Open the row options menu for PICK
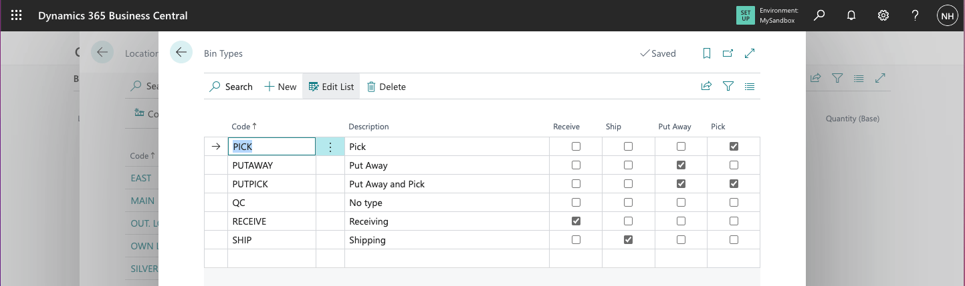This screenshot has width=965, height=286. pos(330,147)
